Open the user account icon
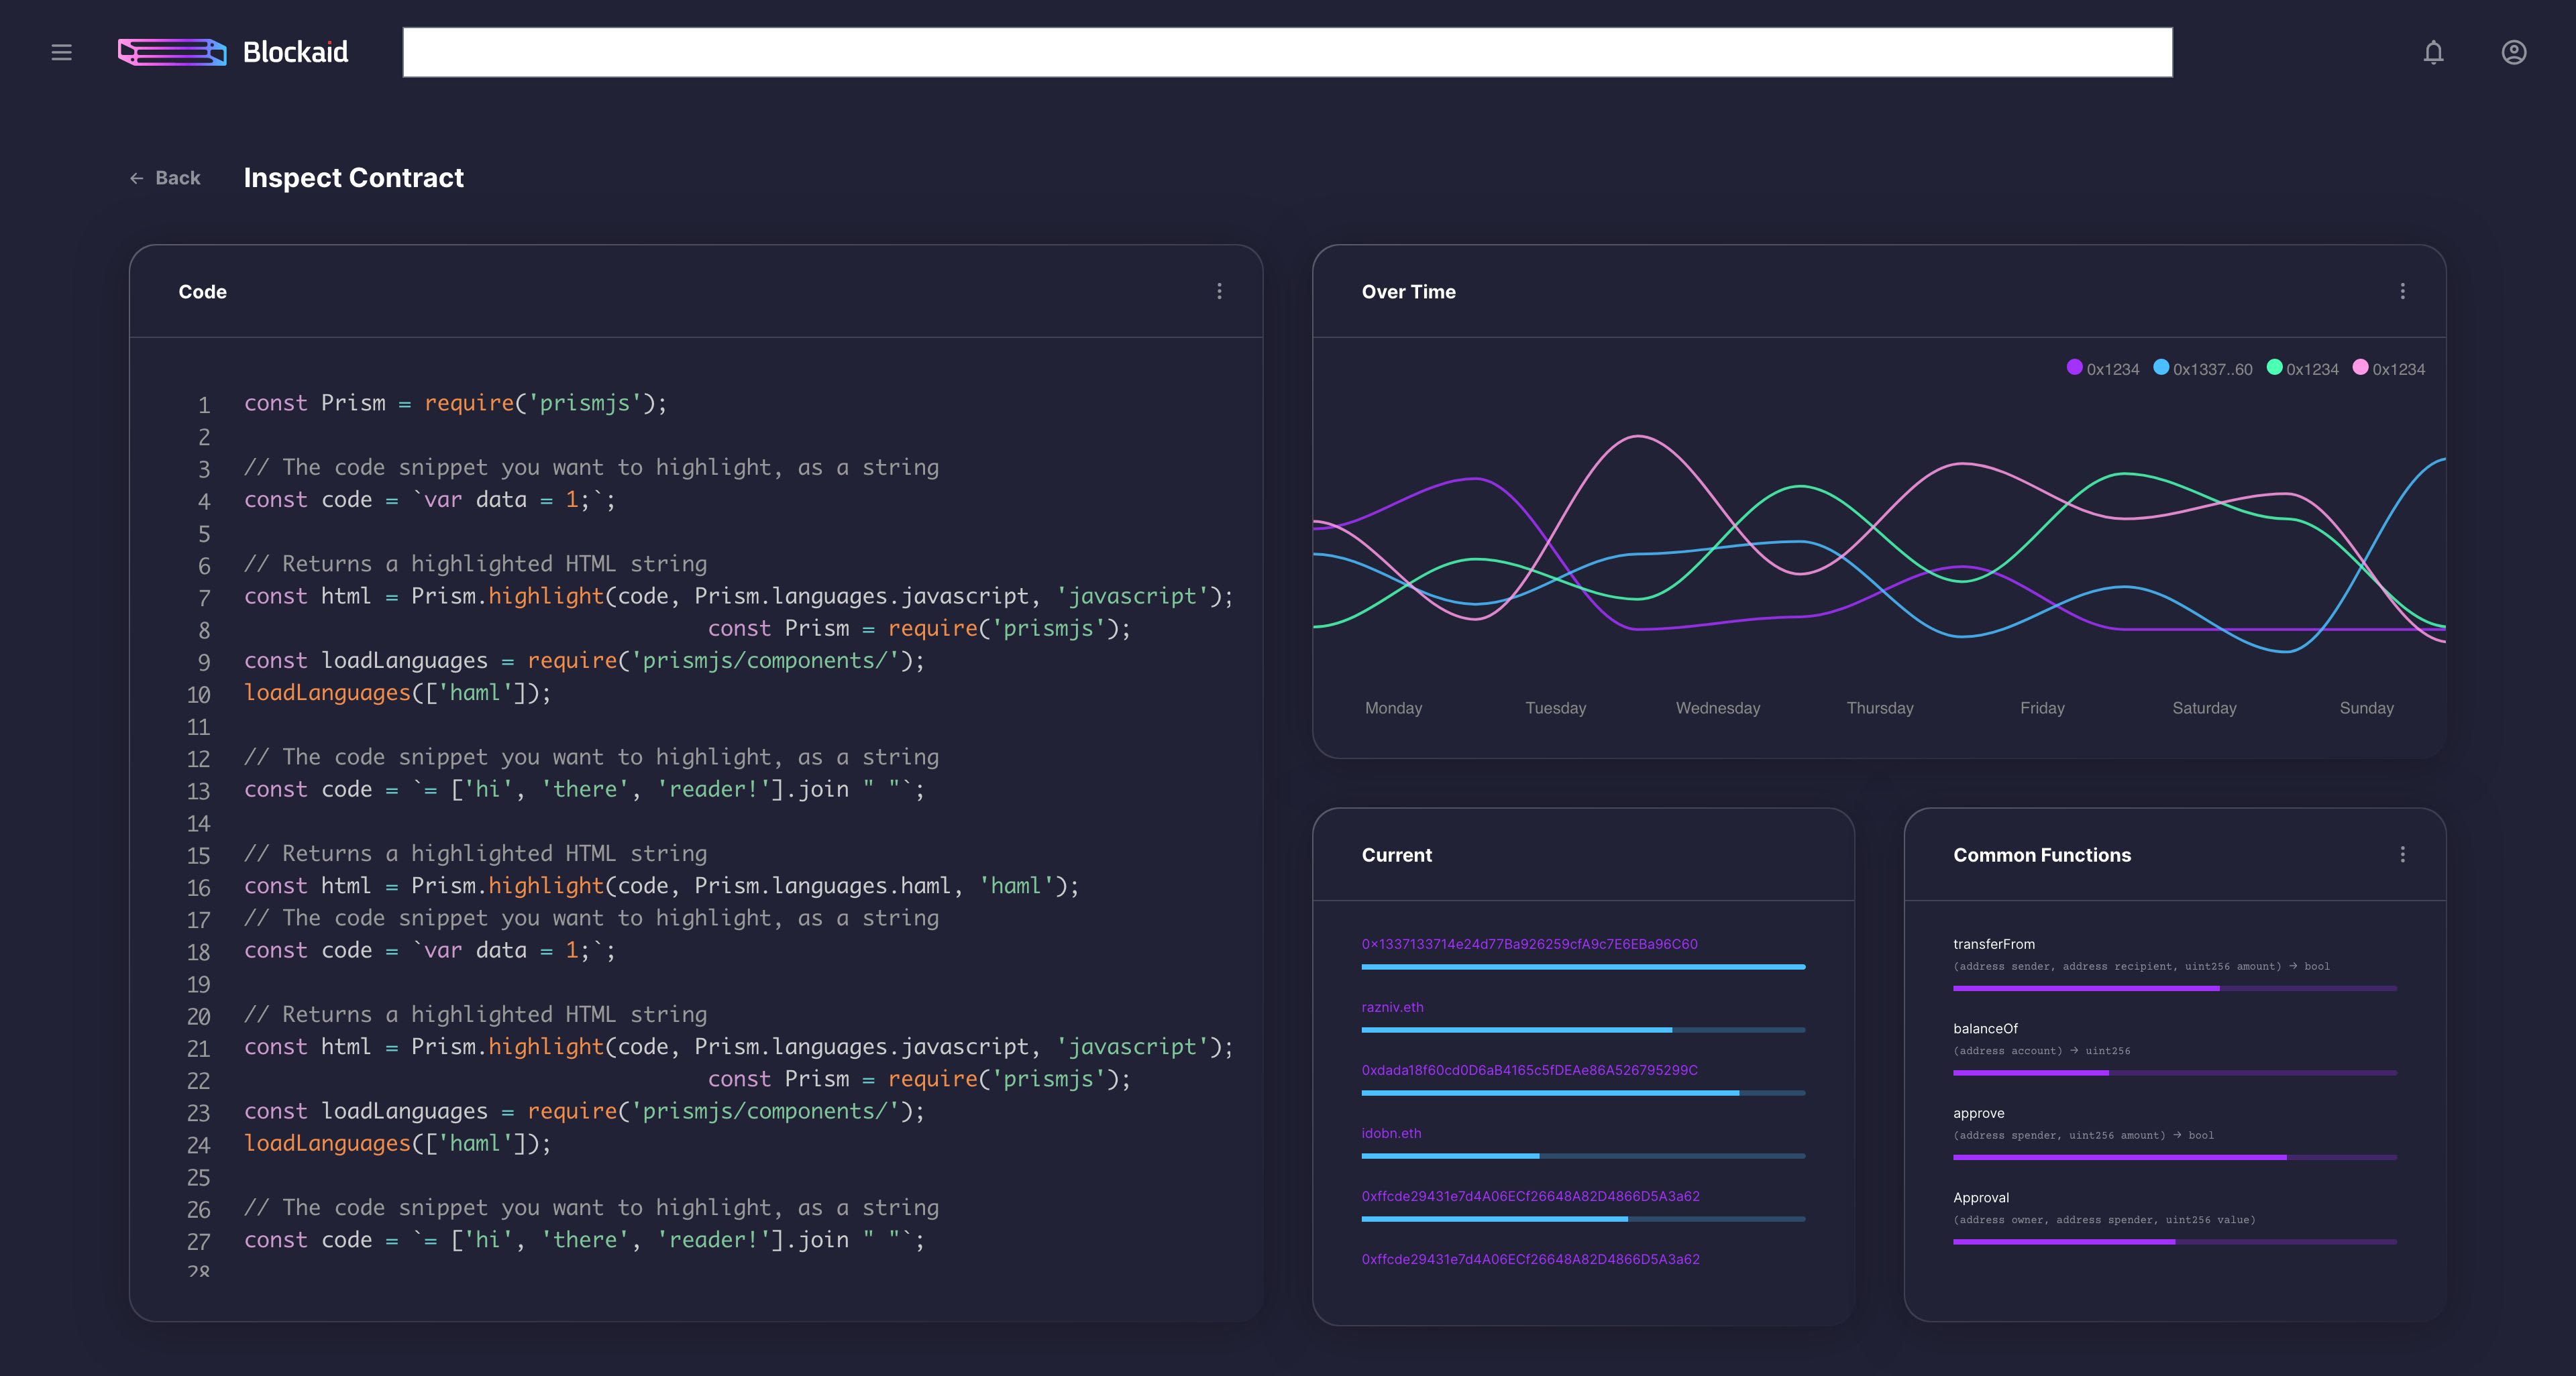 click(2513, 52)
